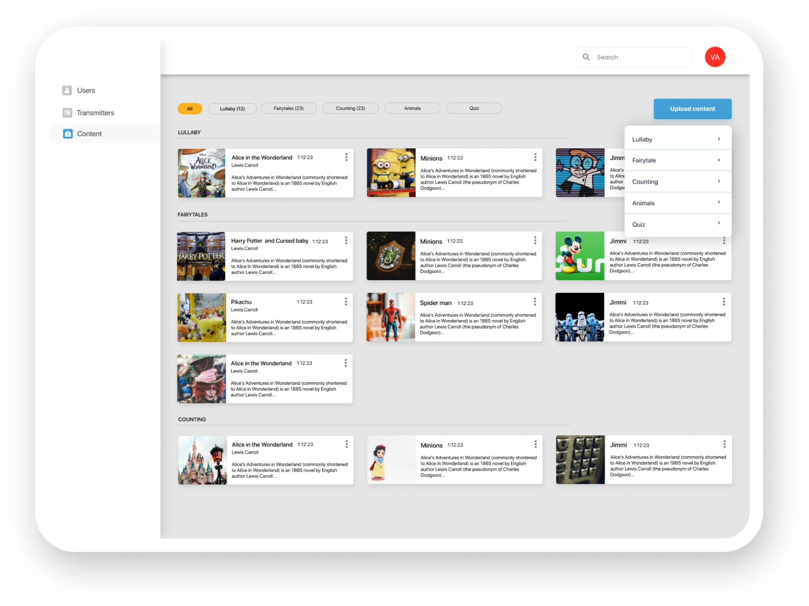
Task: Open the Transmitters sidebar icon
Action: click(67, 113)
